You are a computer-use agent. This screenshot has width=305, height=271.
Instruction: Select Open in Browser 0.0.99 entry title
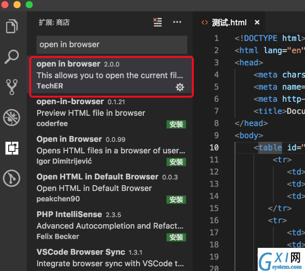point(69,139)
